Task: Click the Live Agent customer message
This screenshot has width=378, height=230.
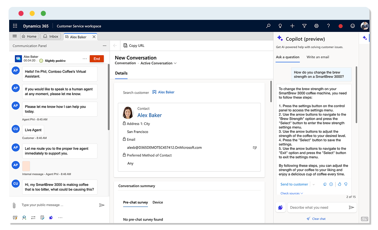Action: (33, 130)
